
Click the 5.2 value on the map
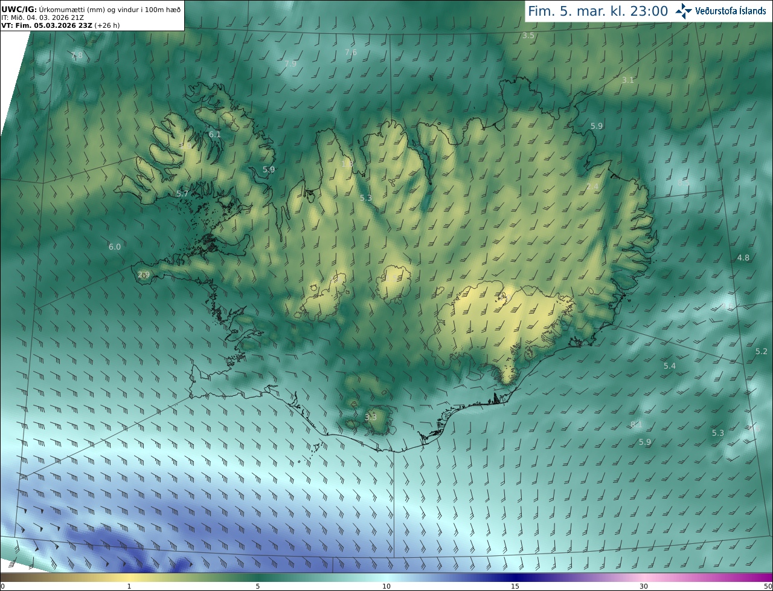point(762,351)
